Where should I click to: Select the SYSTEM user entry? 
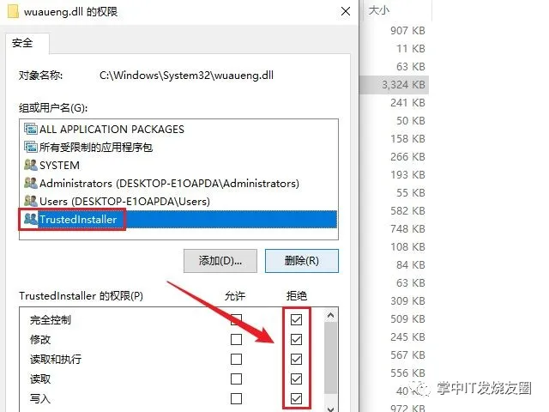178,166
